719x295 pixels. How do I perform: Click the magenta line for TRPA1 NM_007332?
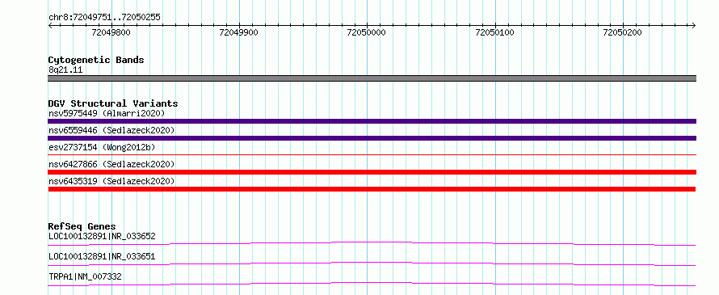[372, 284]
